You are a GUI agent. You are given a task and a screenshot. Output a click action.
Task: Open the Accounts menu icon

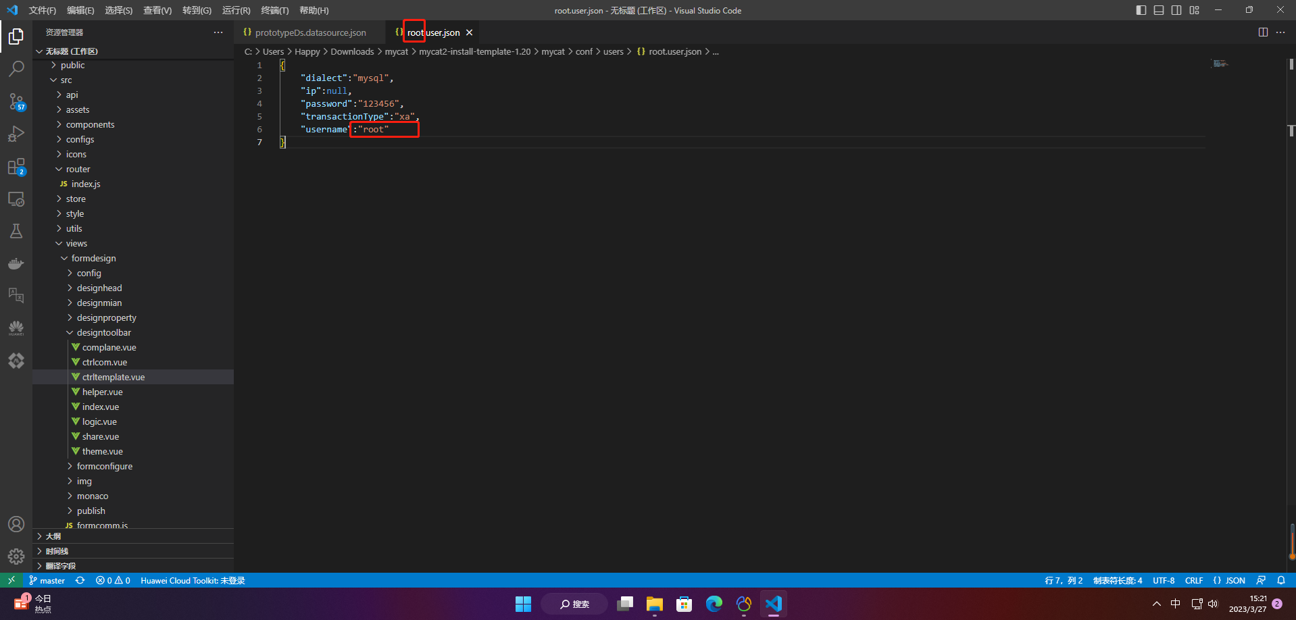pyautogui.click(x=16, y=524)
